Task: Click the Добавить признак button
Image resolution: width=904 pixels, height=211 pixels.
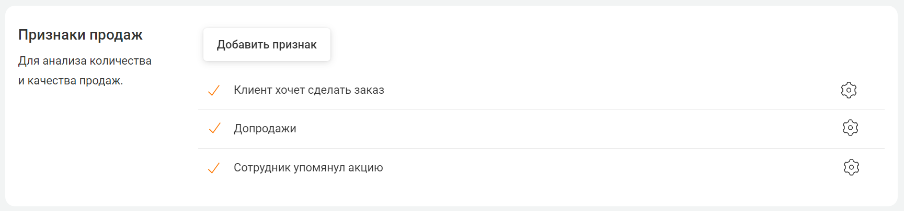Action: (267, 44)
